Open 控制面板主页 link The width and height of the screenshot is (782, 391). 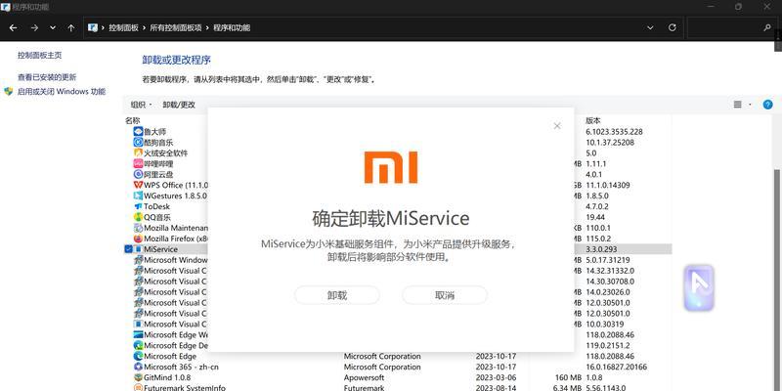coord(40,56)
